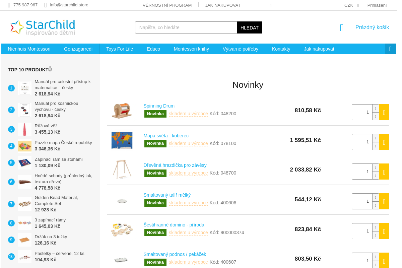
Task: Open Přihlášení login link
Action: pos(377,5)
